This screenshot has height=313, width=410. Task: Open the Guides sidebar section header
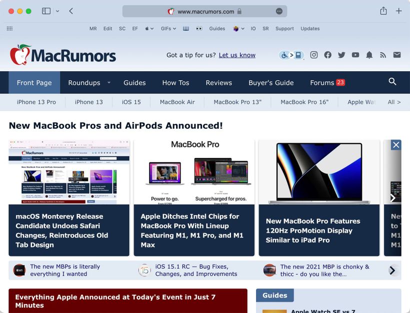(275, 295)
